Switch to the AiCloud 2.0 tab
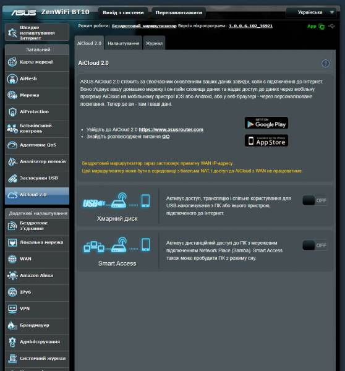Image resolution: width=345 pixels, height=371 pixels. pyautogui.click(x=89, y=43)
